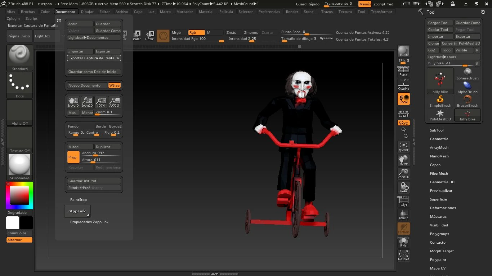Open the Zplugin menu
Image resolution: width=492 pixels, height=276 pixels.
point(13,18)
